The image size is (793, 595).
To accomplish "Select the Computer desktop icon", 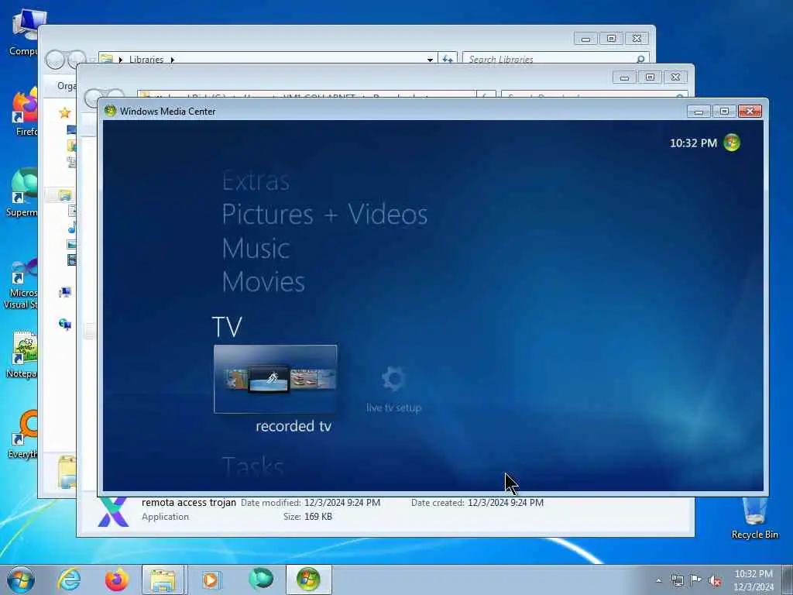I will pos(22,33).
